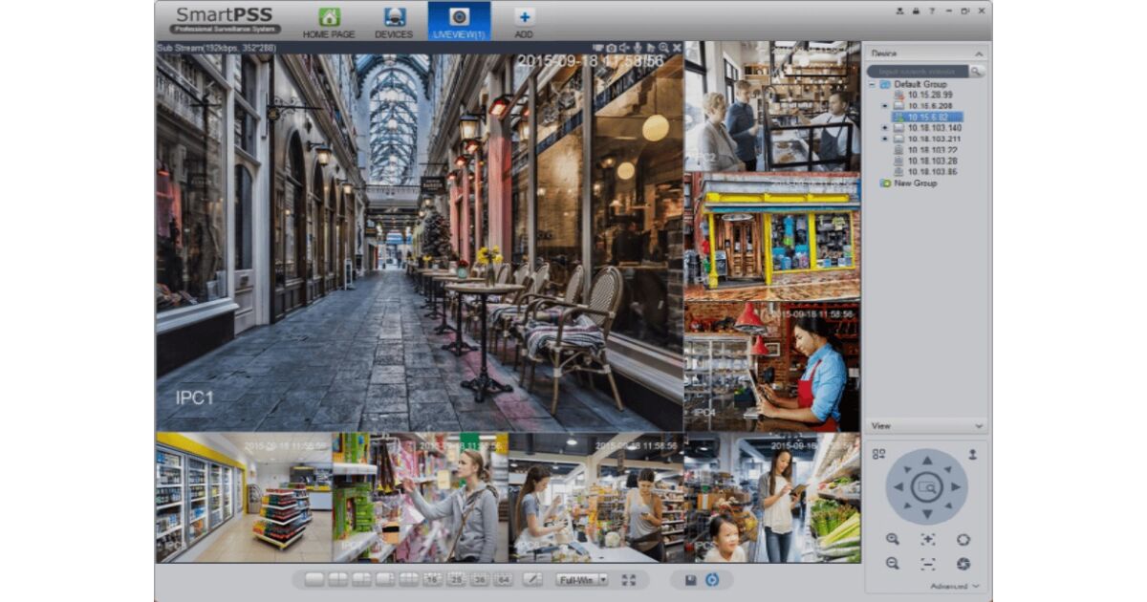1147x602 pixels.
Task: Click the iris open icon in the PTZ panel
Action: tap(963, 540)
